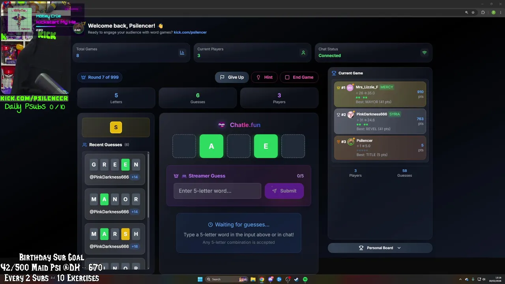Show hidden system tray icons chevron
The height and width of the screenshot is (284, 505).
461,279
